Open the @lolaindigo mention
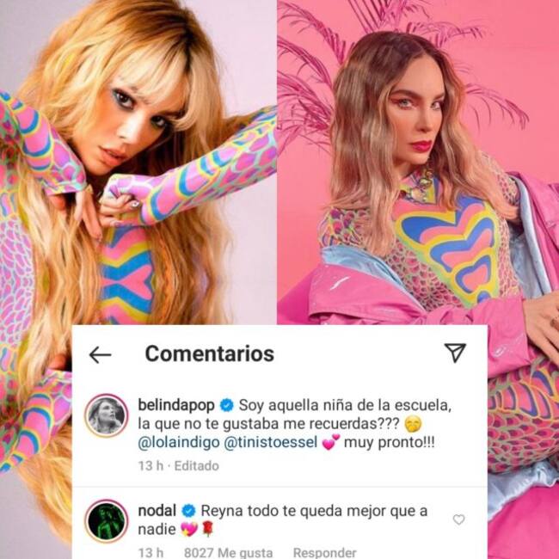This screenshot has width=559, height=559. point(179,442)
